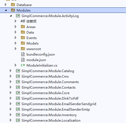Image resolution: width=126 pixels, height=123 pixels.
Task: Select the SimplCommerce.Module.Cms project
Action: click(45, 76)
